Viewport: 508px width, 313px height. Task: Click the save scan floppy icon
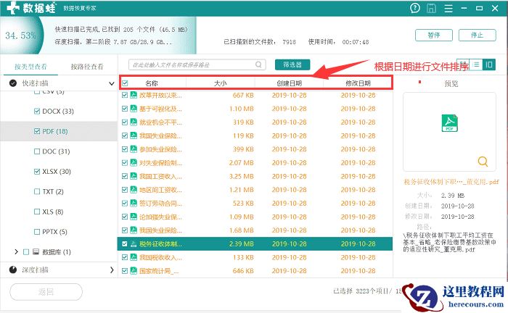pos(431,8)
